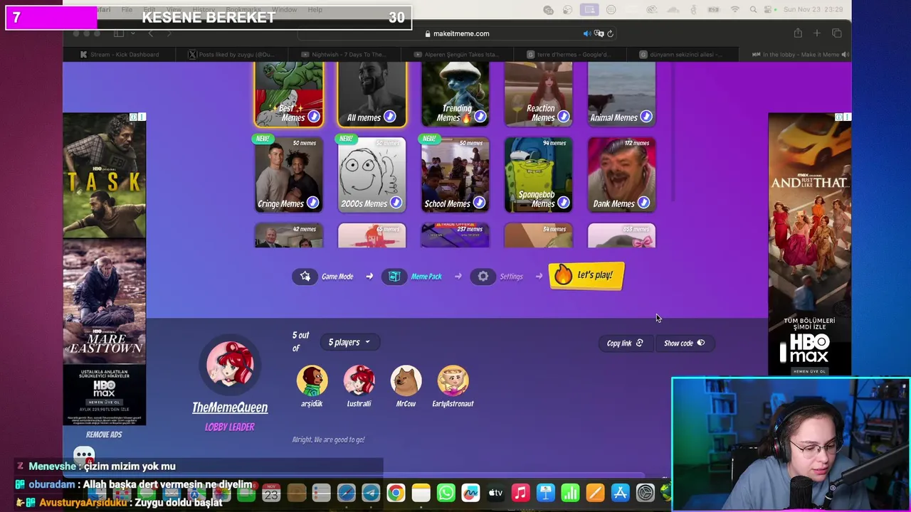
Task: Open Google Chrome from the Dock
Action: [396, 493]
